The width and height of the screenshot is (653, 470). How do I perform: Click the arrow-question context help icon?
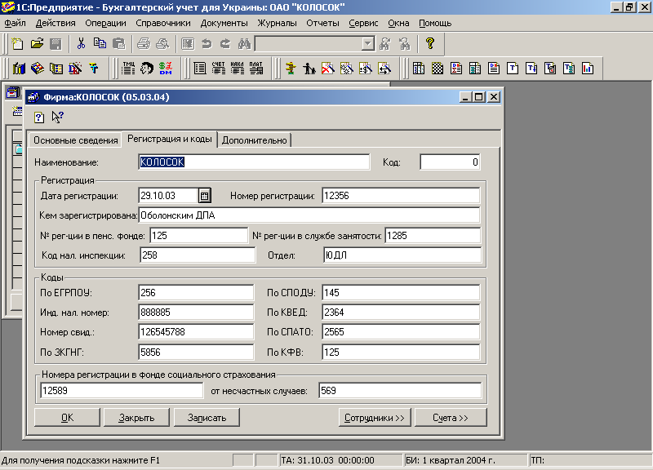57,117
